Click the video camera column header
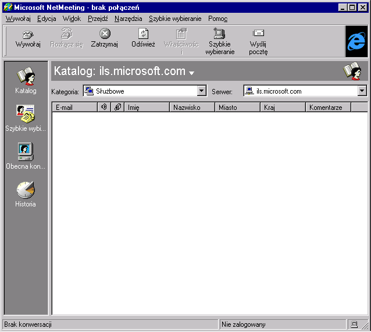371x332 pixels. point(117,107)
